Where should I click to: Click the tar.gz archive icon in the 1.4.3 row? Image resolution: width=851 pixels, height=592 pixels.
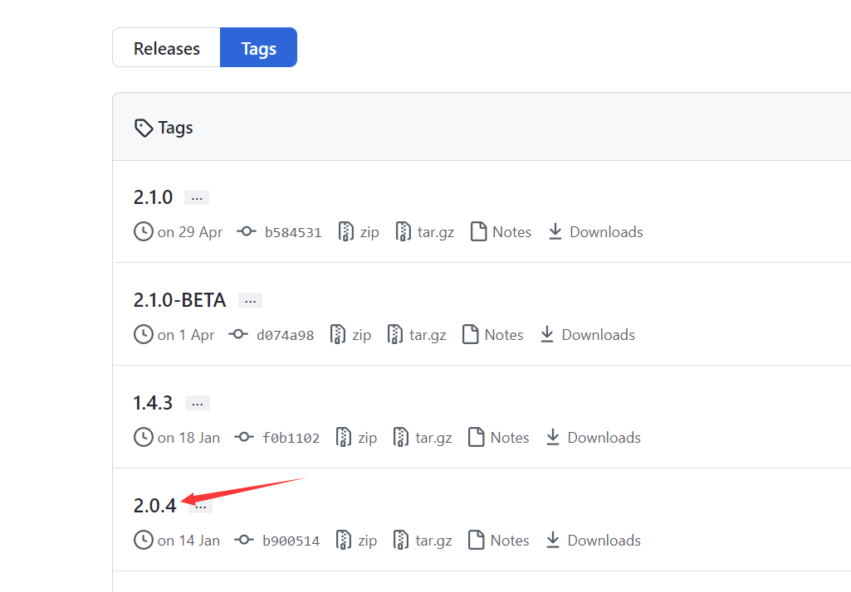coord(401,438)
